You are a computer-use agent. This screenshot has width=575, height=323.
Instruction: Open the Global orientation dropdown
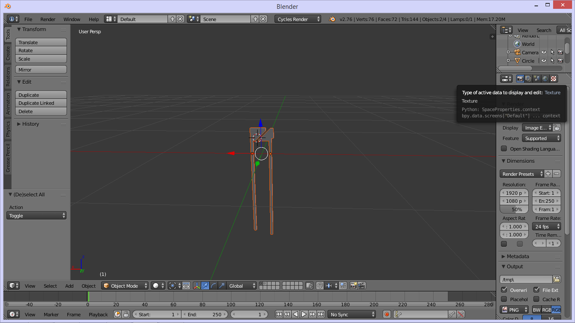(x=241, y=286)
